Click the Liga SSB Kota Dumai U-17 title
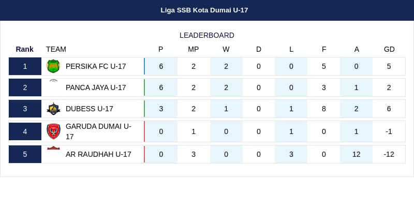414x207 pixels. (x=204, y=10)
